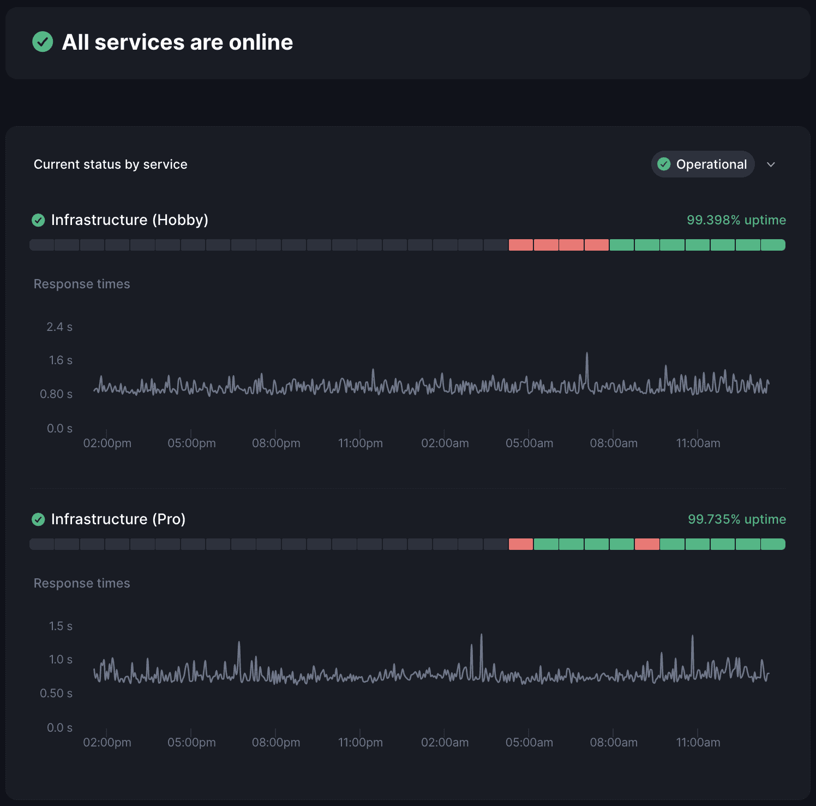Screen dimensions: 816x806
Task: Click the check icon in the Operational badge
Action: pyautogui.click(x=664, y=164)
